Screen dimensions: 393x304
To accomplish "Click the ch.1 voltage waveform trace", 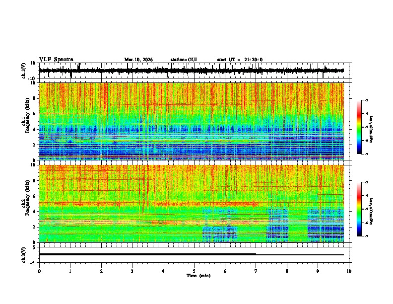I will [x=191, y=71].
